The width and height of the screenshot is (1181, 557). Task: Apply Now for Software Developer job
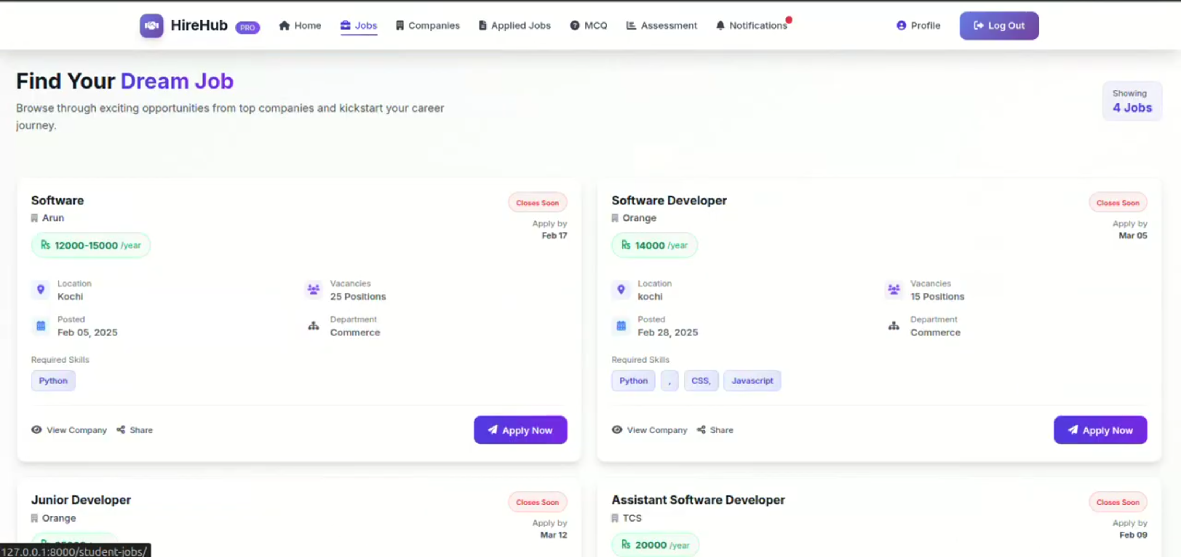coord(1100,430)
